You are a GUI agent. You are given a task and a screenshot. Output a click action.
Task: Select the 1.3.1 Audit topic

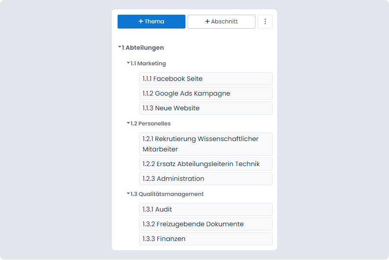tap(206, 209)
